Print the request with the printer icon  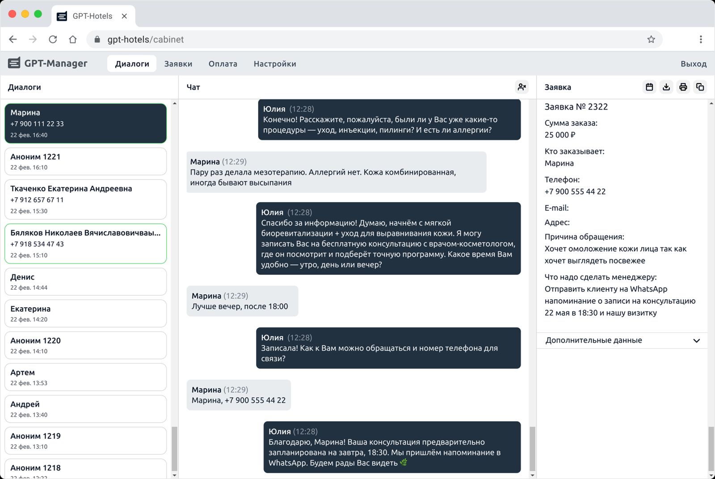pos(683,87)
